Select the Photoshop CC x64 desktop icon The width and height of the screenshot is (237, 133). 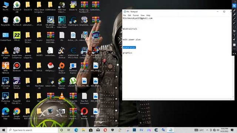click(6, 83)
